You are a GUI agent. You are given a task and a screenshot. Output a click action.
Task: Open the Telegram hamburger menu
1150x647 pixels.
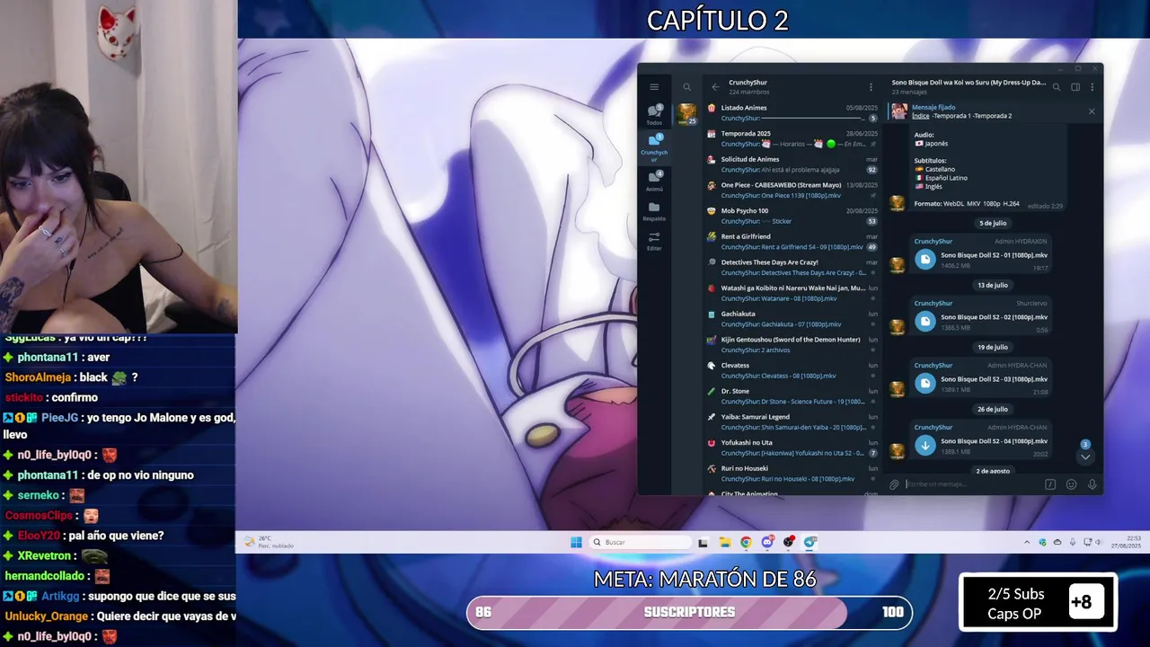(654, 87)
